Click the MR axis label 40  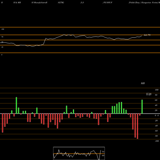(x=156, y=105)
